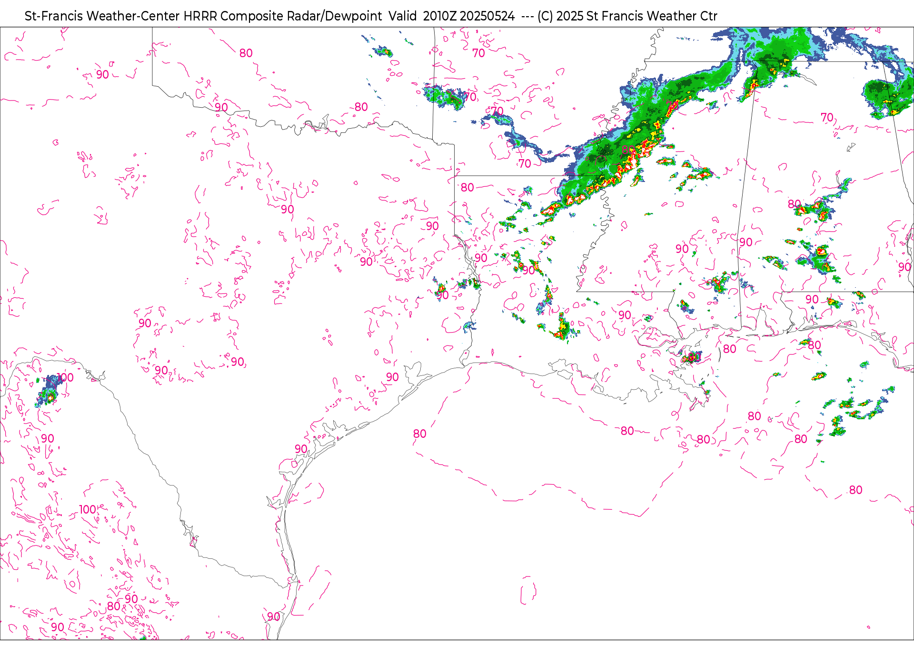The height and width of the screenshot is (667, 914).
Task: Select the "HRRR Composite Radar/Dewpoint" title text
Action: tap(283, 16)
